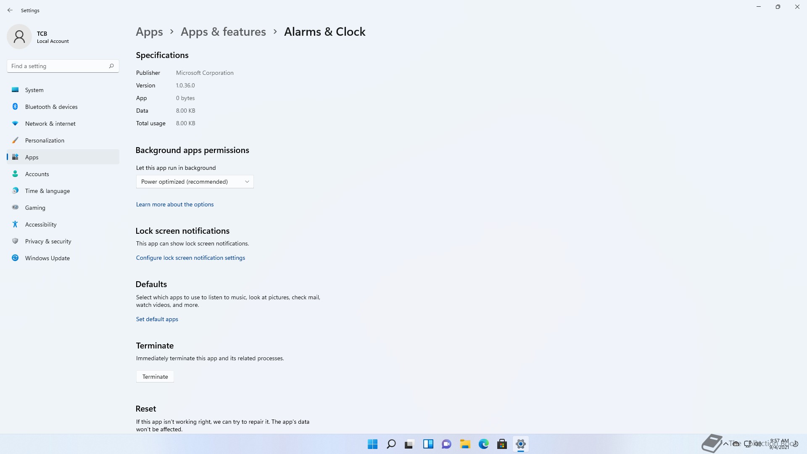Click the App size 0 bytes value
Screen dimensions: 807x454
[185, 98]
